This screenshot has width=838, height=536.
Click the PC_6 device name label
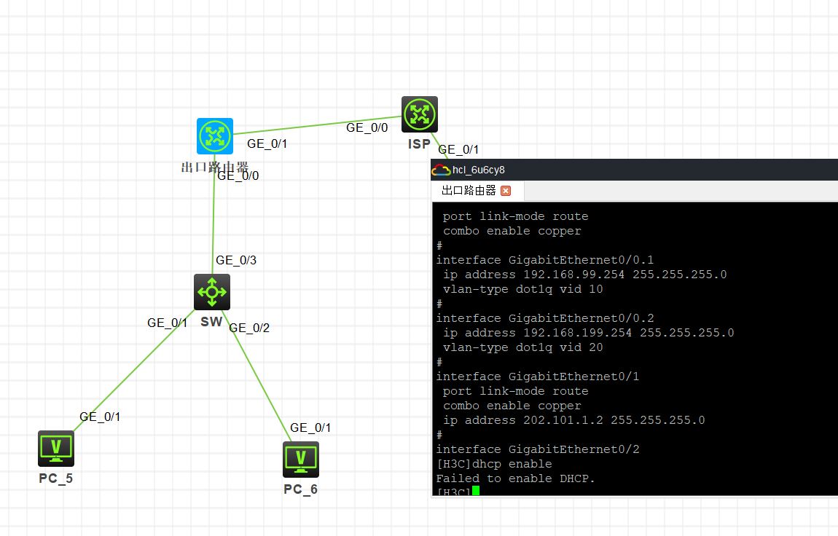click(x=301, y=489)
